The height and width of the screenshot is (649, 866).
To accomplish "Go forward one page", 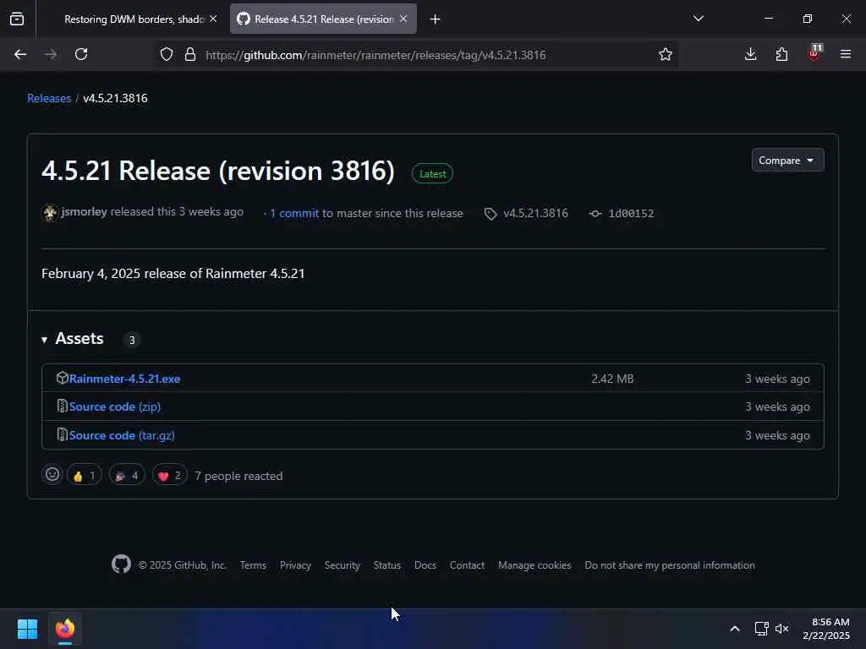I will [x=50, y=54].
